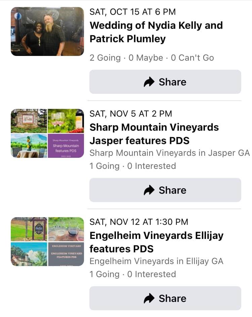Screen dimensions: 252x317
Task: Click the "SAT, NOV 5 AT 2 PM" date
Action: point(131,114)
